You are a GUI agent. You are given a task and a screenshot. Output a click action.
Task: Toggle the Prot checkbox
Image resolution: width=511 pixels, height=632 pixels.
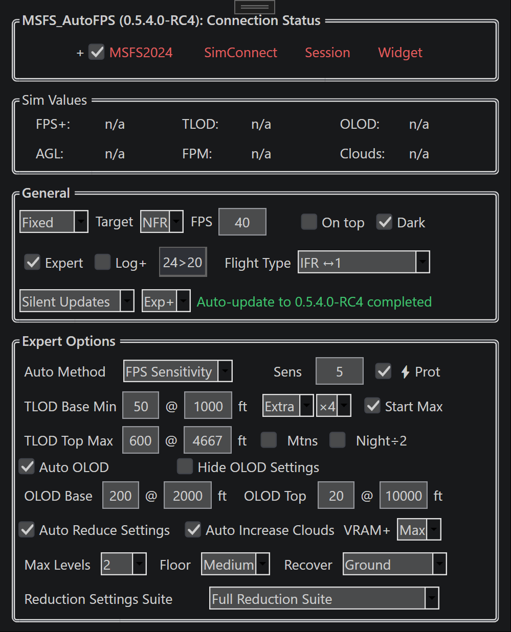coord(383,371)
